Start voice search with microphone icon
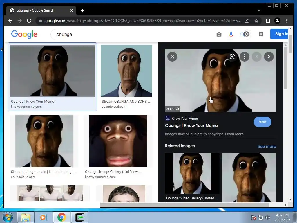Screen dimensions: 297x223 pyautogui.click(x=231, y=34)
